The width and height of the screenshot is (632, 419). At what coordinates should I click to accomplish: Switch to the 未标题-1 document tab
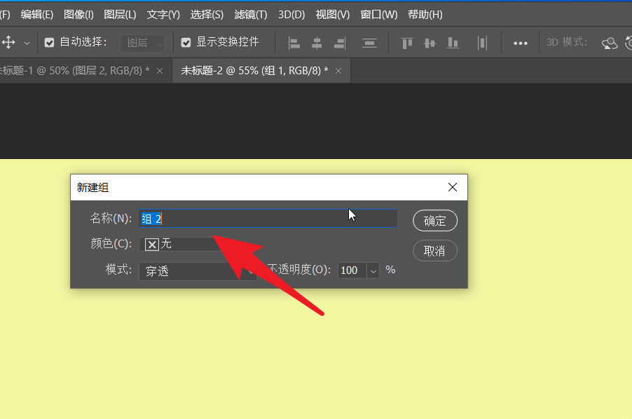74,71
